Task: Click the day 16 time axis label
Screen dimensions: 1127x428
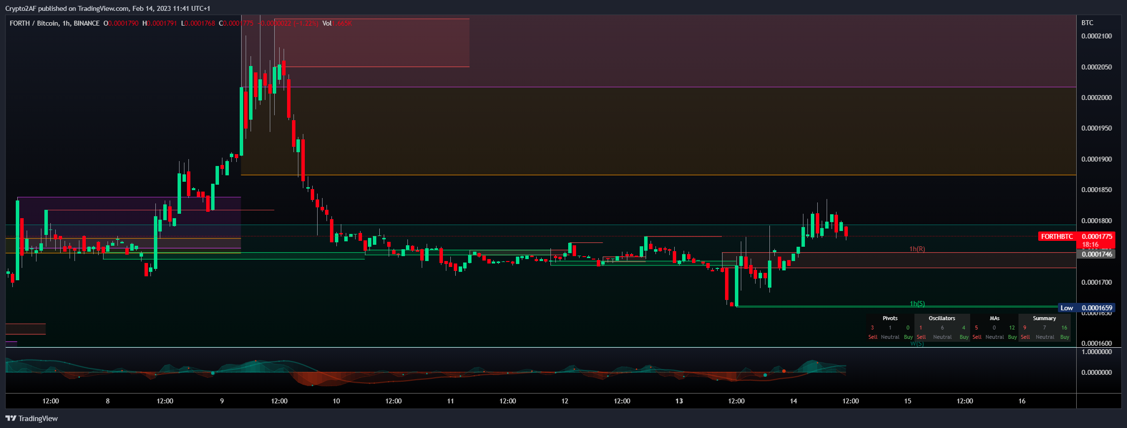Action: [x=1022, y=401]
